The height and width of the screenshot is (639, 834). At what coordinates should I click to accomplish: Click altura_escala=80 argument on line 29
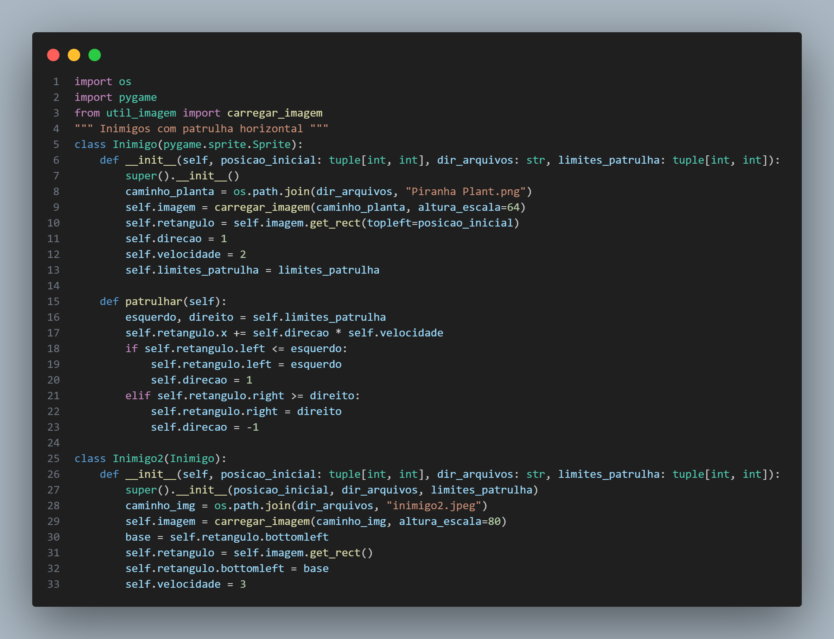coord(449,521)
